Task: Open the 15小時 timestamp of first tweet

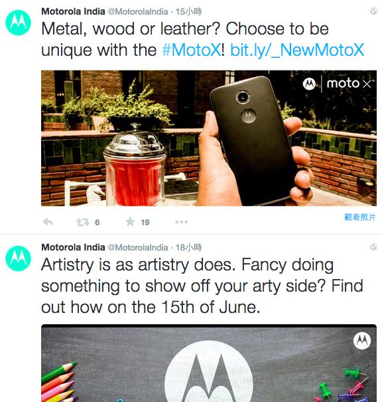Action: click(x=188, y=11)
